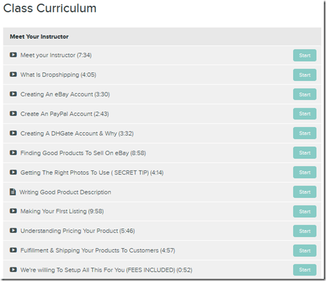Click video icon beside Meet your Instructor lesson

[x=13, y=55]
